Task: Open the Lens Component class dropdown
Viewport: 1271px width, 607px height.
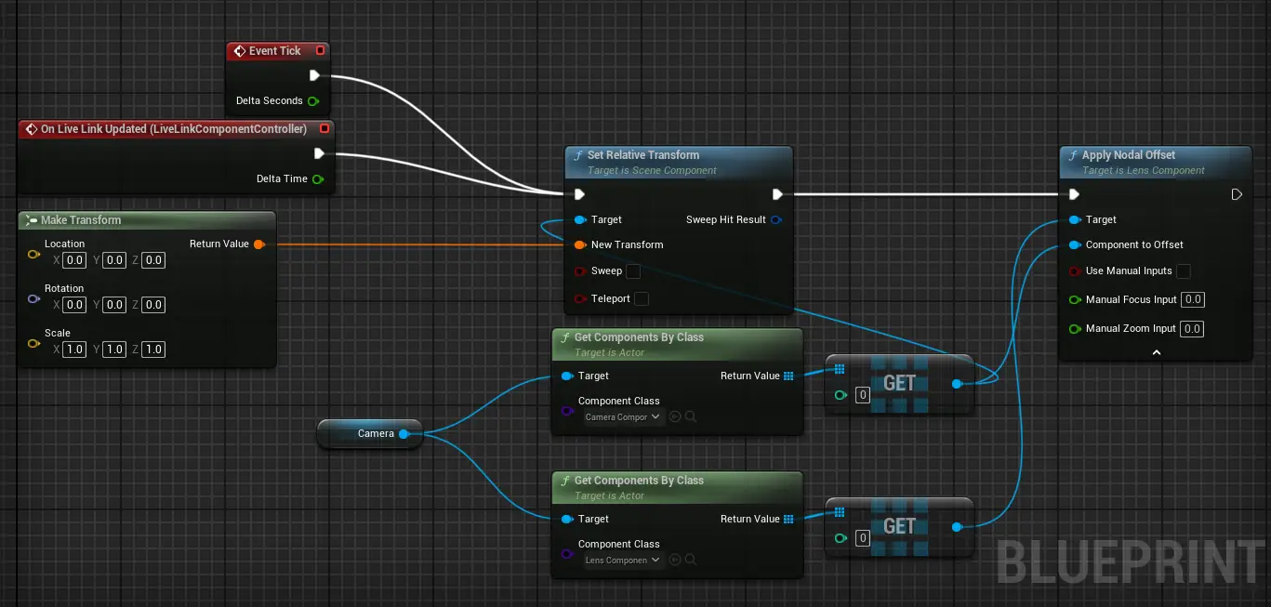Action: (x=623, y=561)
